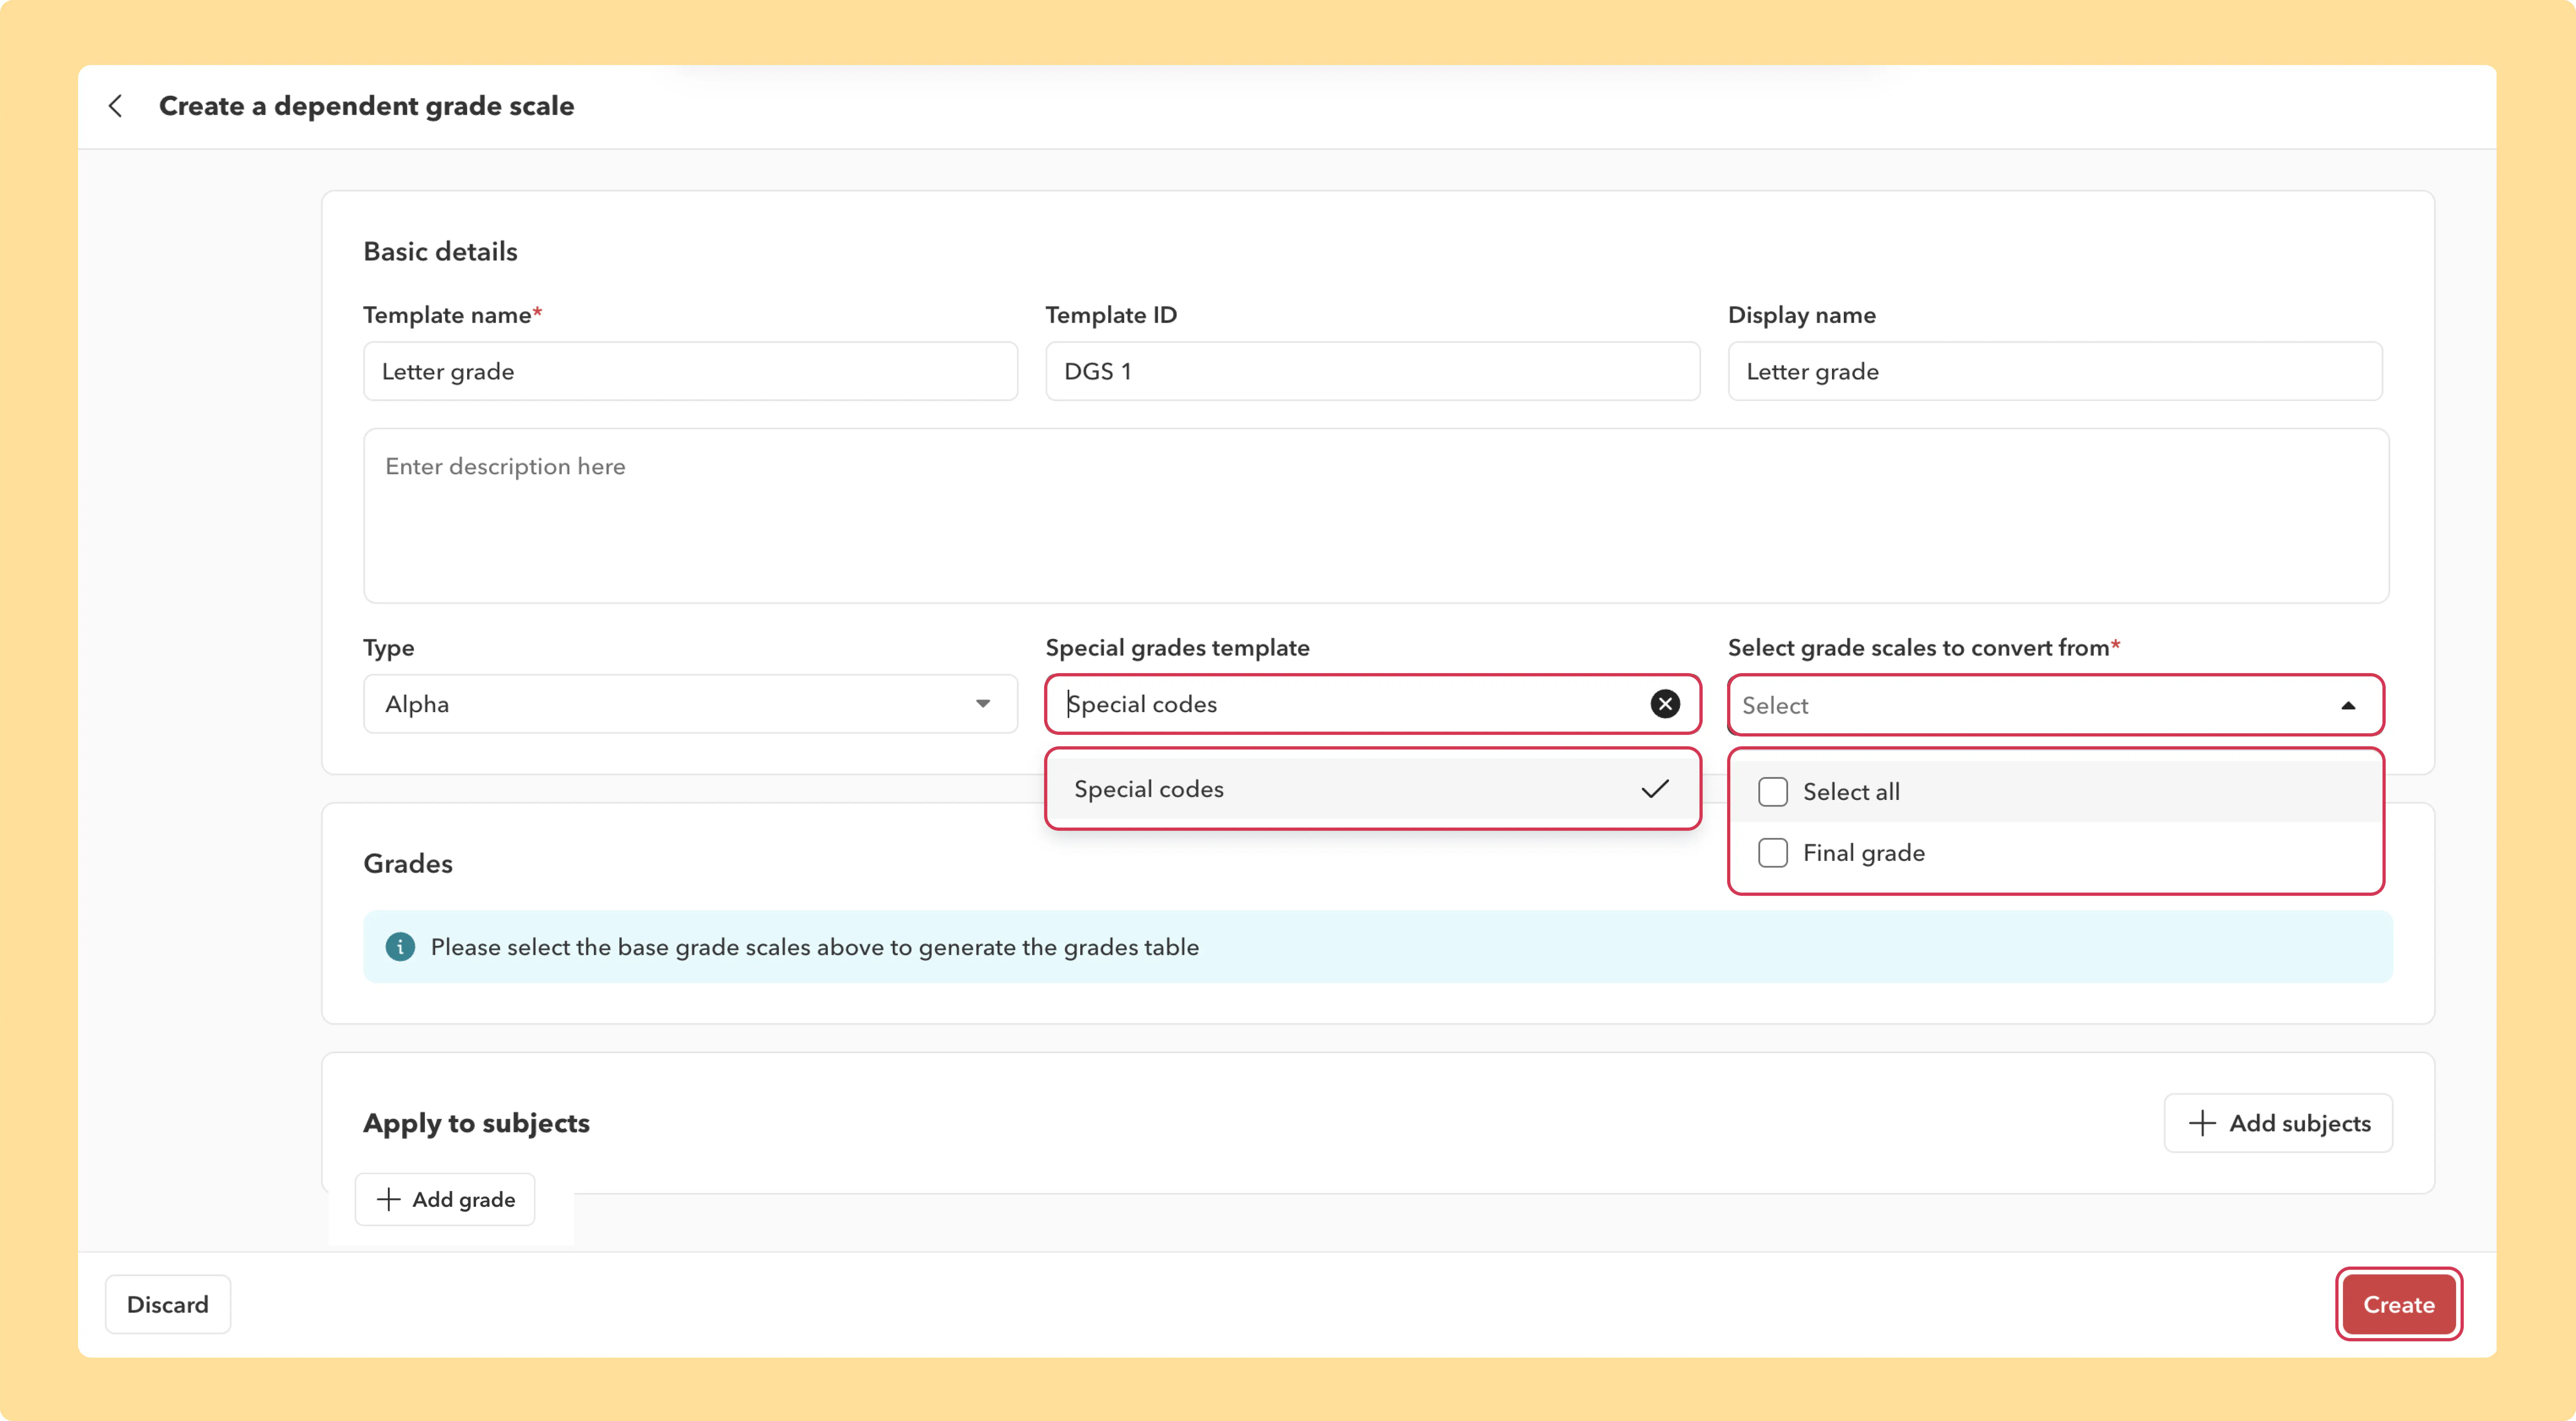
Task: Click the 'Special grades template' label
Action: (x=1177, y=647)
